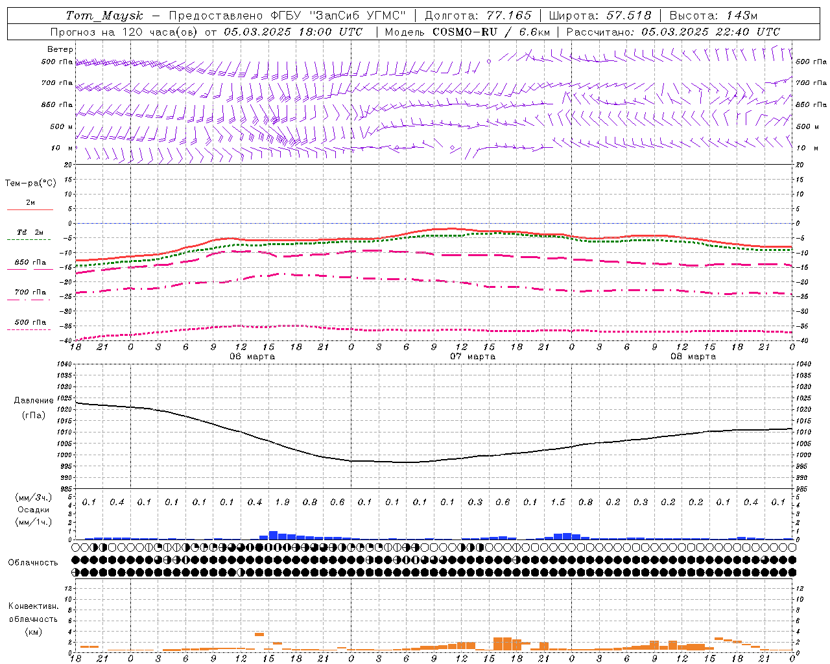Select the 'Долгота: 77.165' header field

click(x=478, y=16)
